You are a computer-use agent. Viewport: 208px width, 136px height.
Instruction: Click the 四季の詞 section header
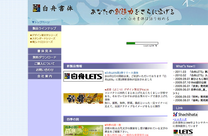tap(115, 119)
